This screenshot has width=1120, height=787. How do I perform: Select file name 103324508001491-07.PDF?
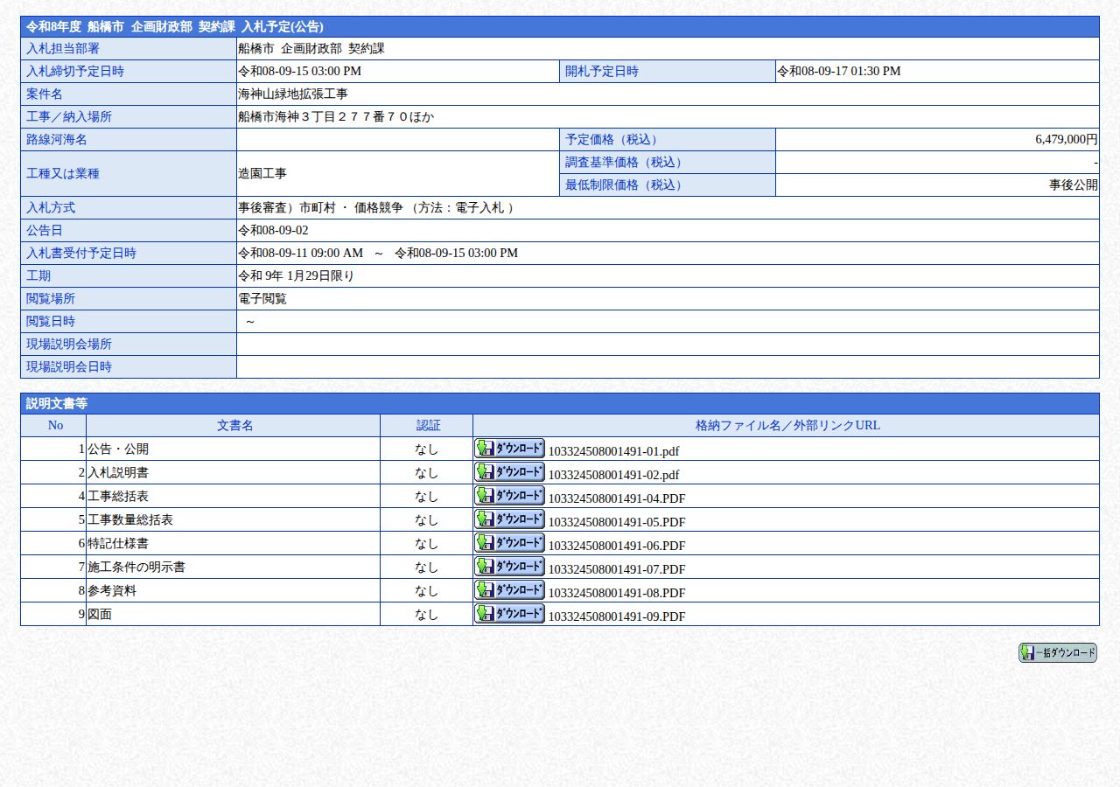tap(616, 569)
